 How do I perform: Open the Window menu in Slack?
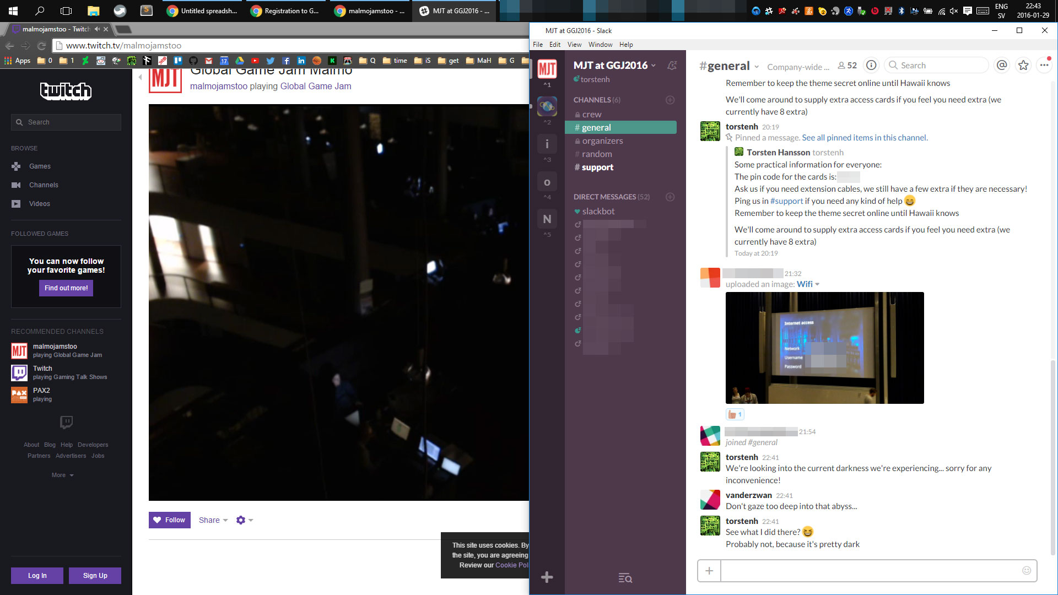click(600, 45)
